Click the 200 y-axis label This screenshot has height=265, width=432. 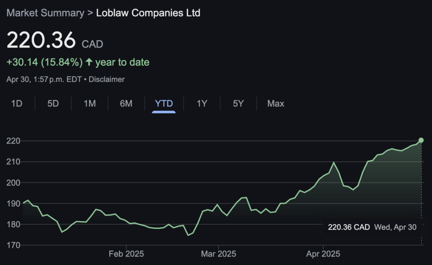pos(13,183)
